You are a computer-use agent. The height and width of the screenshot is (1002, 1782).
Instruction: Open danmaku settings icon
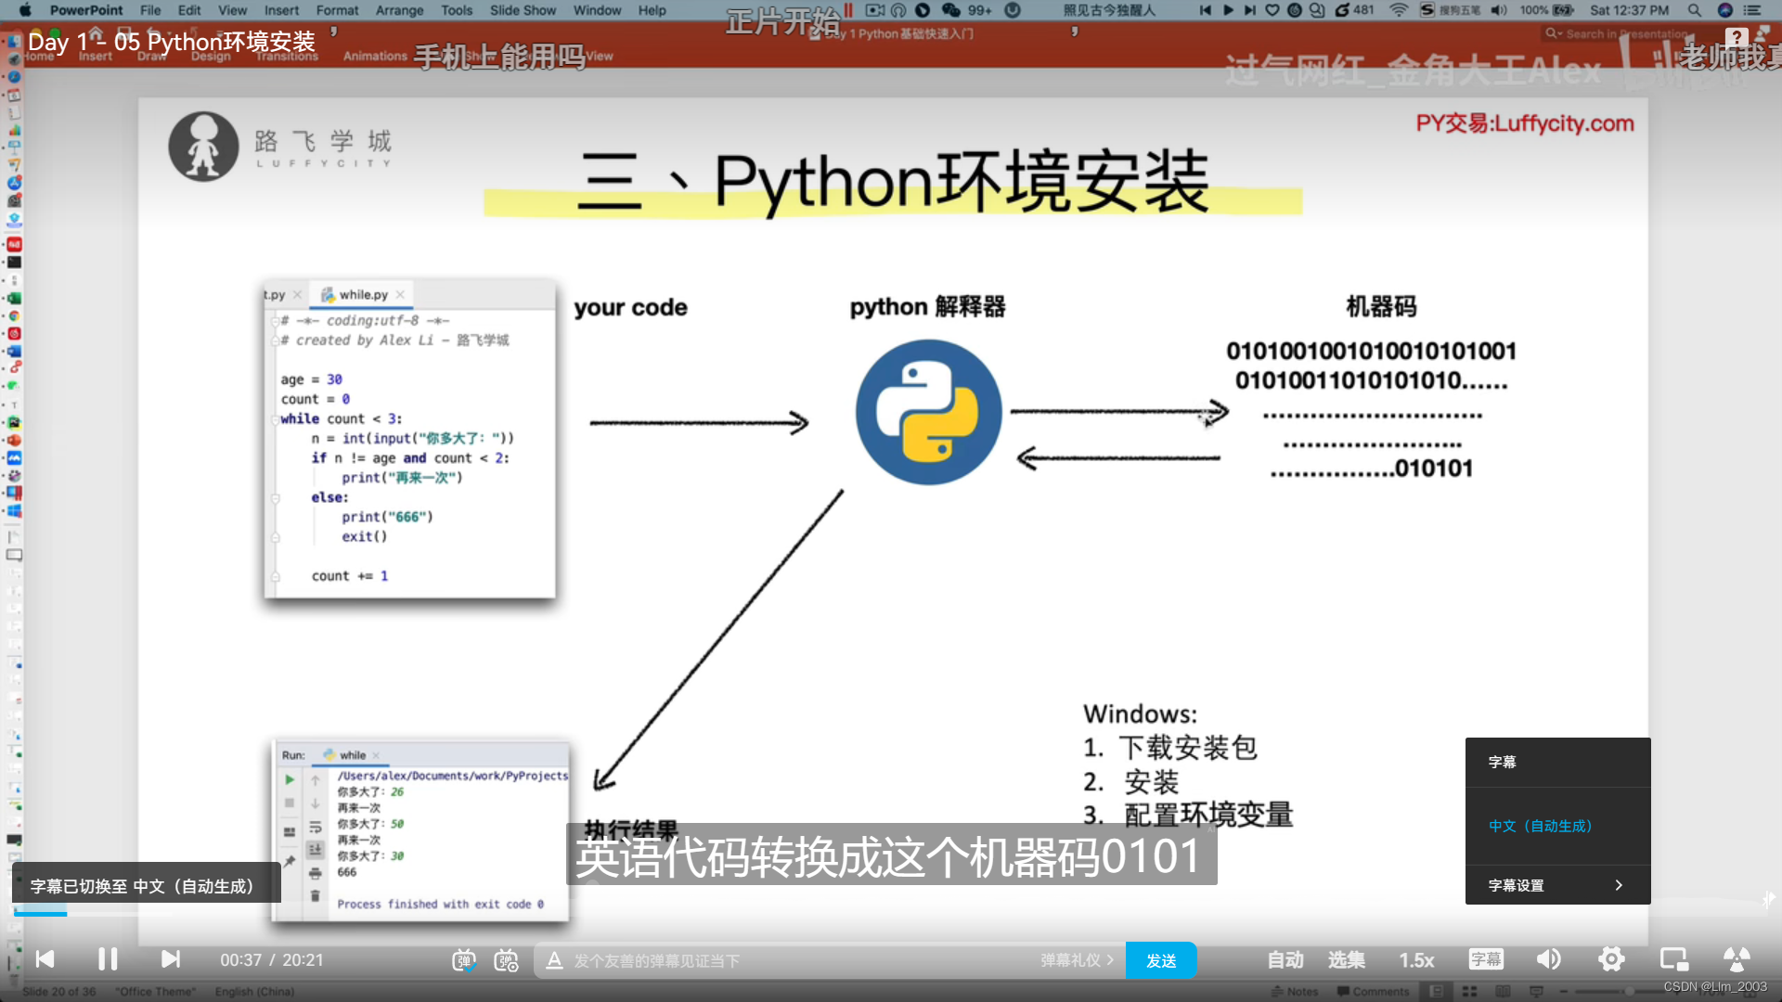[506, 960]
